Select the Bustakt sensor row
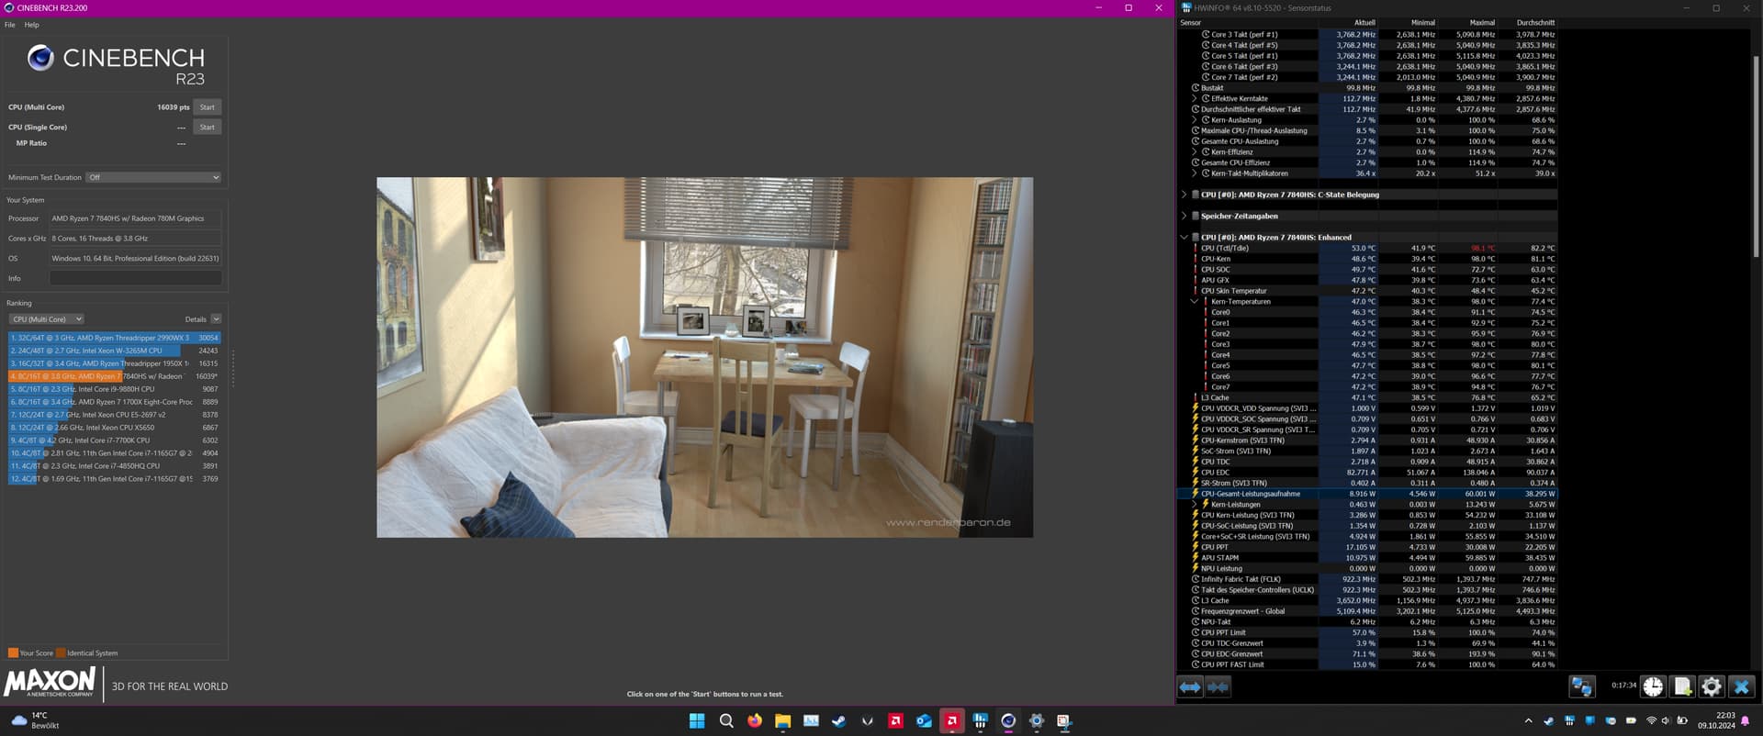The image size is (1763, 736). click(1367, 88)
